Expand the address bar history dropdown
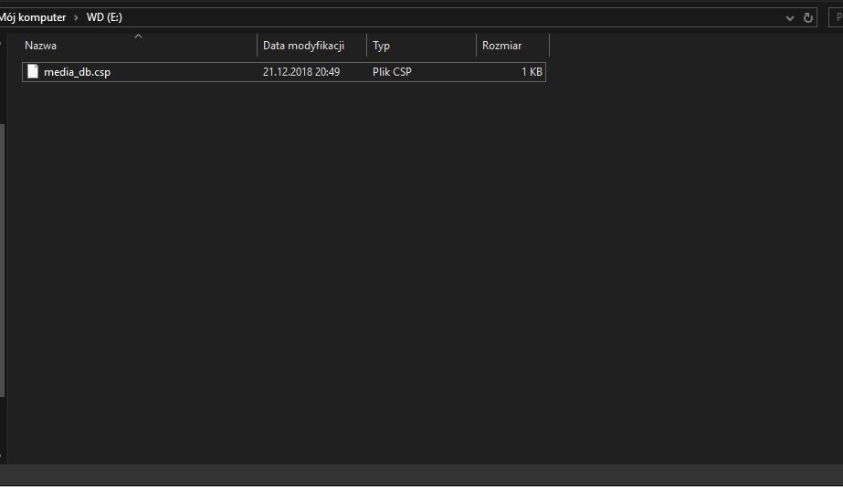Viewport: 843px width, 500px height. (x=790, y=17)
